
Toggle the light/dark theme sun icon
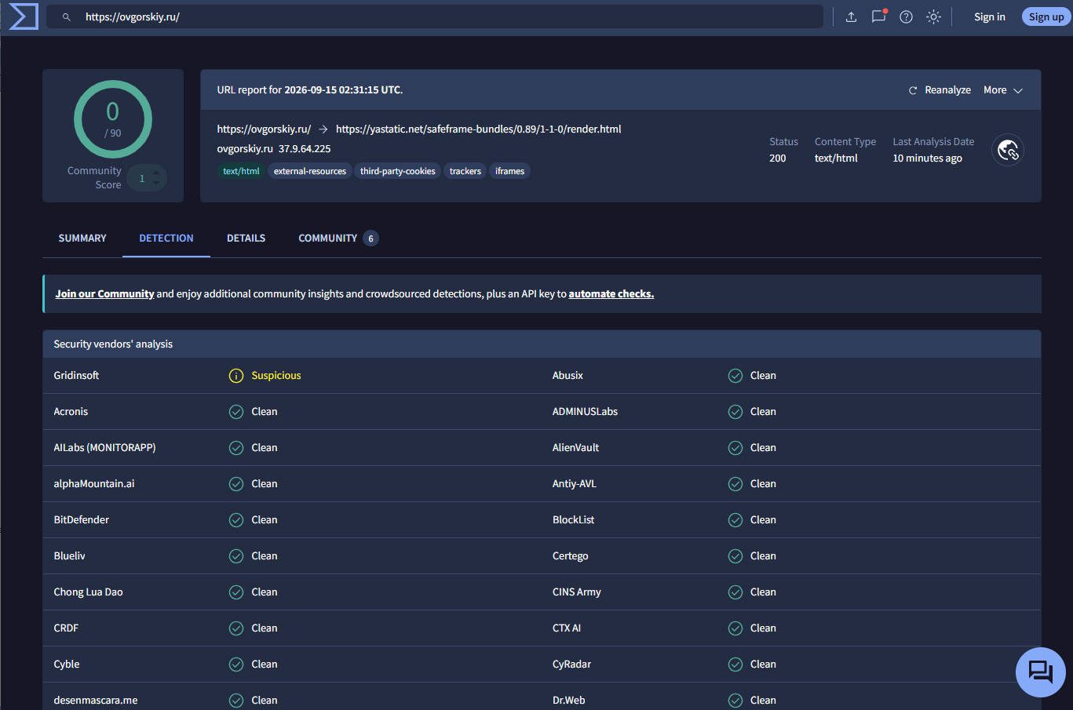(933, 16)
